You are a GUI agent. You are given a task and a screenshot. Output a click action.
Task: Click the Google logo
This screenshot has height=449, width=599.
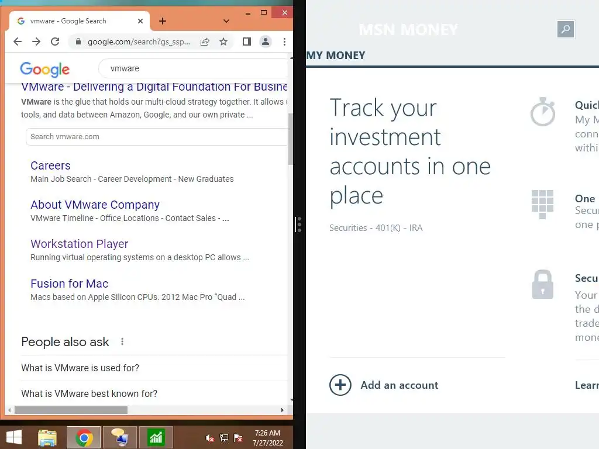point(44,69)
